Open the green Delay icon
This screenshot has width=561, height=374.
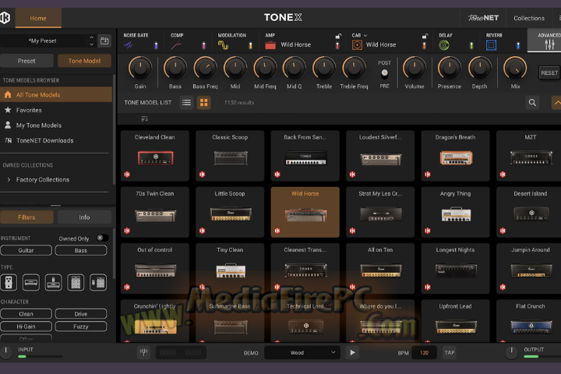[444, 45]
